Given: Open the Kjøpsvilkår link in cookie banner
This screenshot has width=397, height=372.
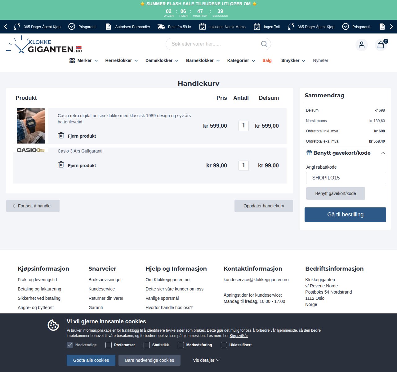Looking at the screenshot, I should coord(239,336).
